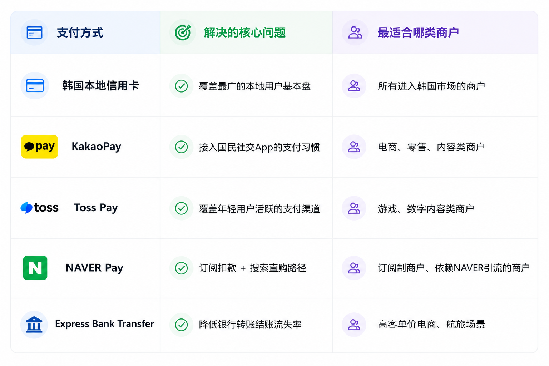The height and width of the screenshot is (366, 549).
Task: Click the users icon in 最适合哪类商户 header
Action: point(355,33)
